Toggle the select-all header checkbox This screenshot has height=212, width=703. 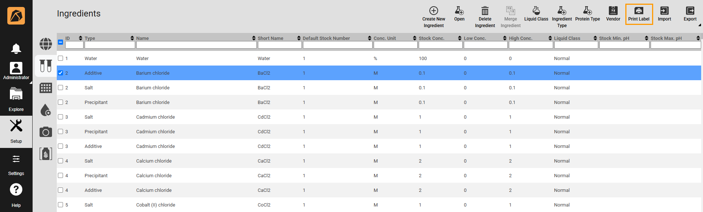tap(60, 42)
